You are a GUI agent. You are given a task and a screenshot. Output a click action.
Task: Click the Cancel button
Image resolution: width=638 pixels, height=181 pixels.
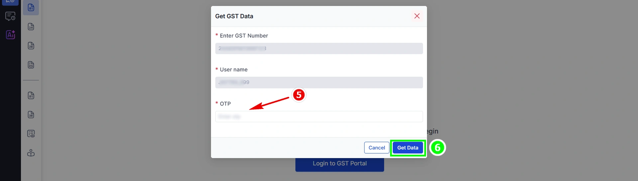point(377,148)
